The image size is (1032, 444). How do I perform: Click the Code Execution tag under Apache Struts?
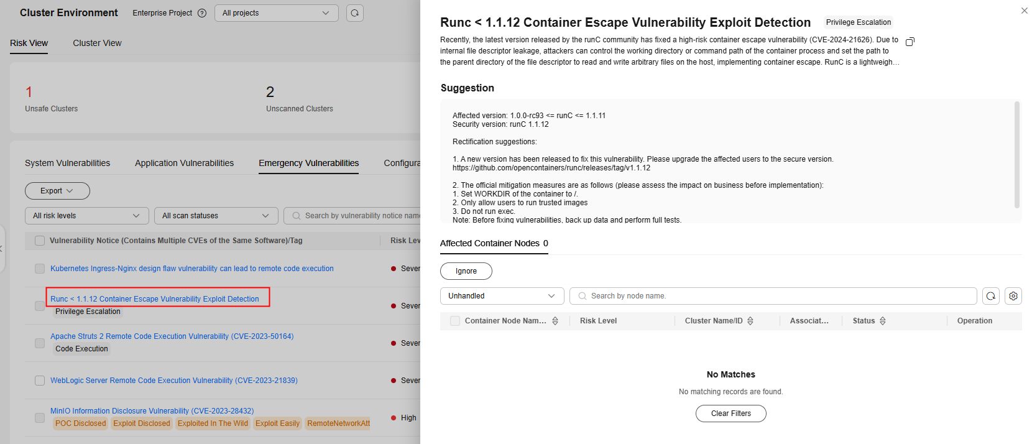81,349
